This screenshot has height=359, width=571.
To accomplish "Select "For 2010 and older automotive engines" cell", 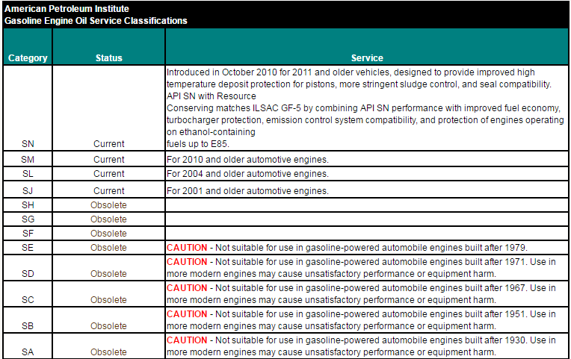I will [247, 160].
